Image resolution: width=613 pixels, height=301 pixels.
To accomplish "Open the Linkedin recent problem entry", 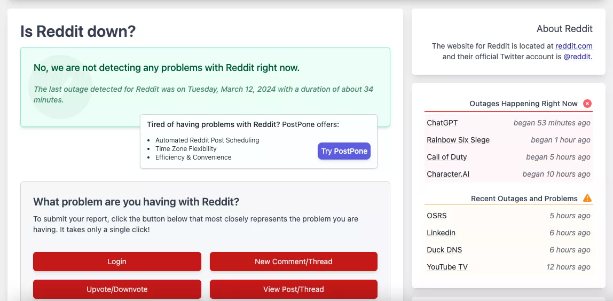I will coord(441,233).
